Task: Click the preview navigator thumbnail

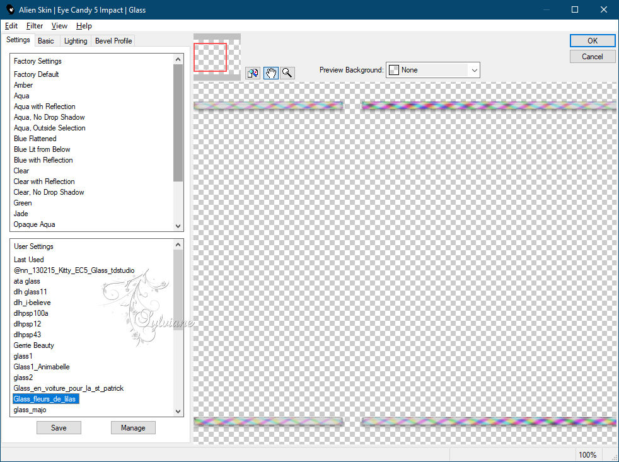Action: click(217, 57)
